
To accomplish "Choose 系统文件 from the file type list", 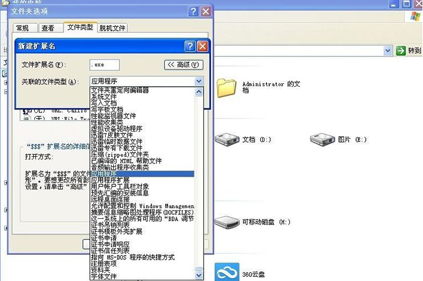I will pos(104,97).
